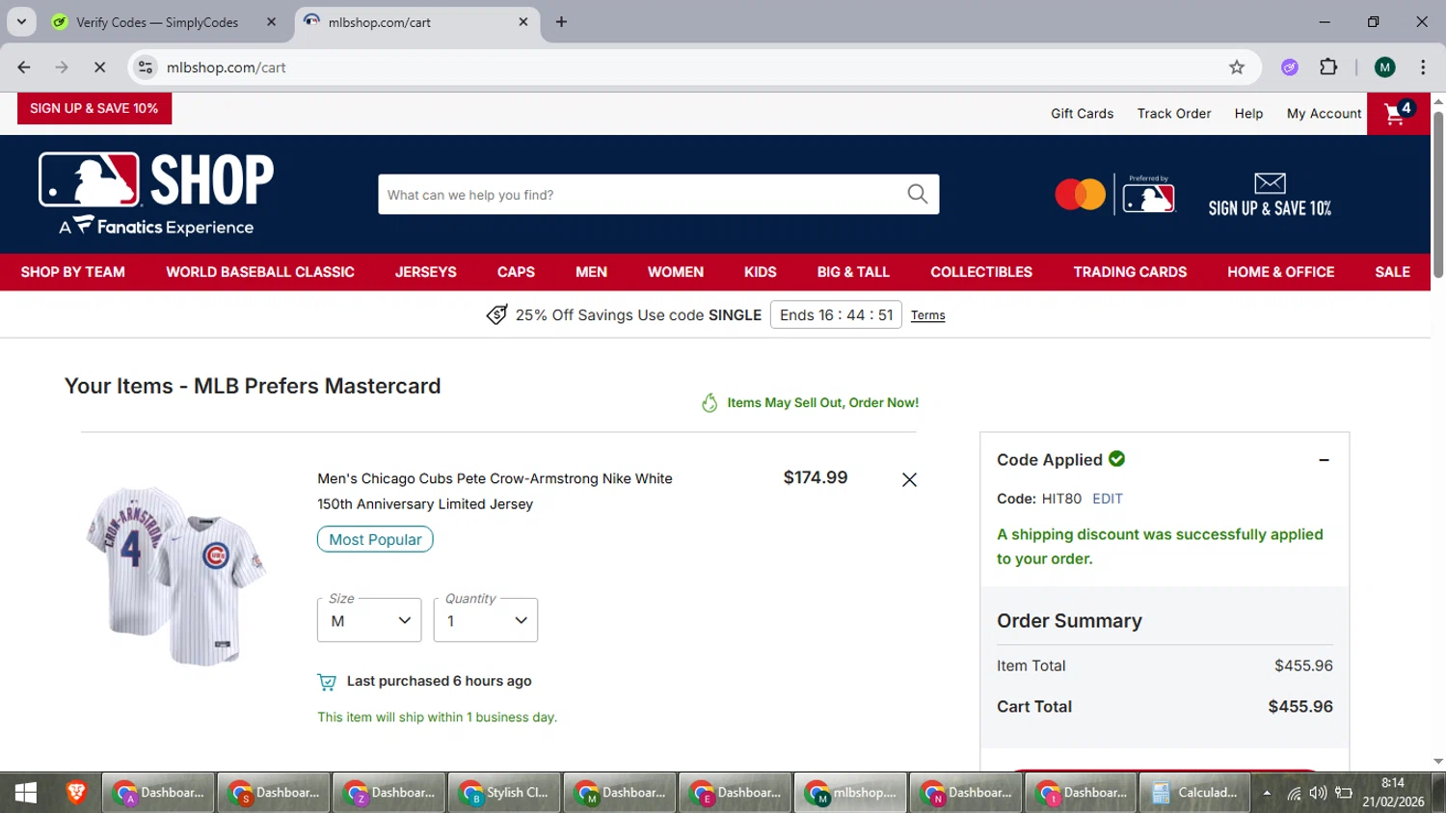Open the BIG & TALL menu

pyautogui.click(x=853, y=272)
